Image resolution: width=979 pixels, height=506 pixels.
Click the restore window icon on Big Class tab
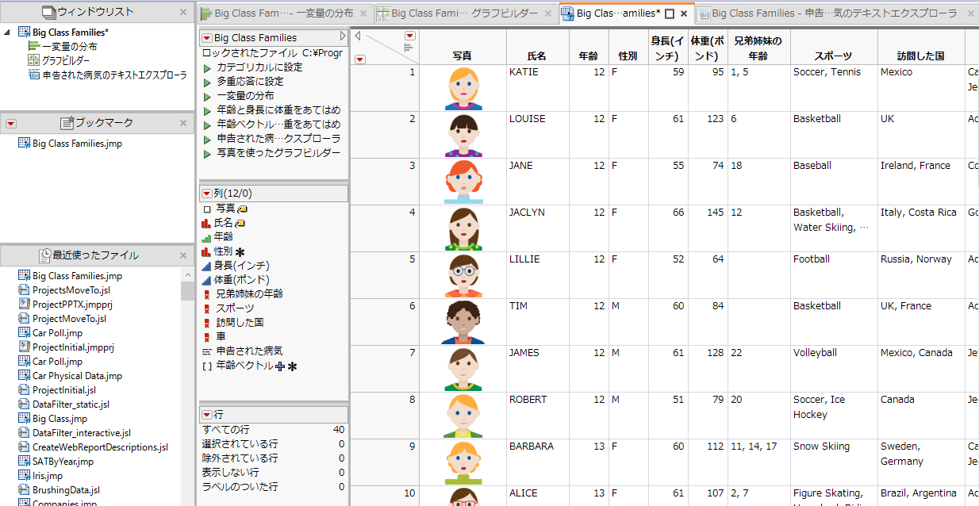point(669,14)
